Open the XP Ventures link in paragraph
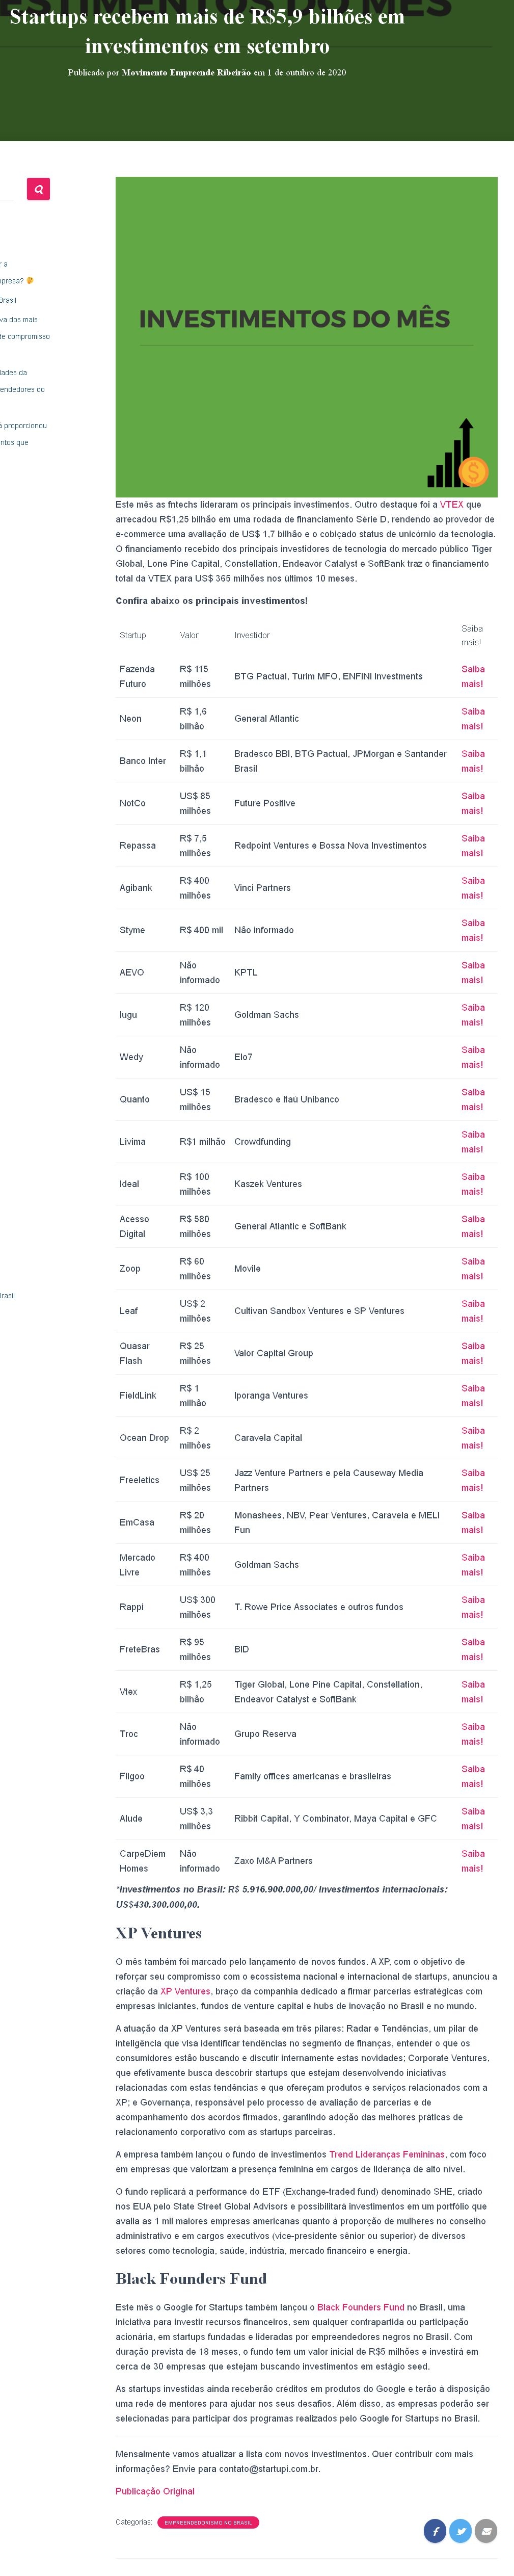This screenshot has width=514, height=2576. pos(185,1991)
